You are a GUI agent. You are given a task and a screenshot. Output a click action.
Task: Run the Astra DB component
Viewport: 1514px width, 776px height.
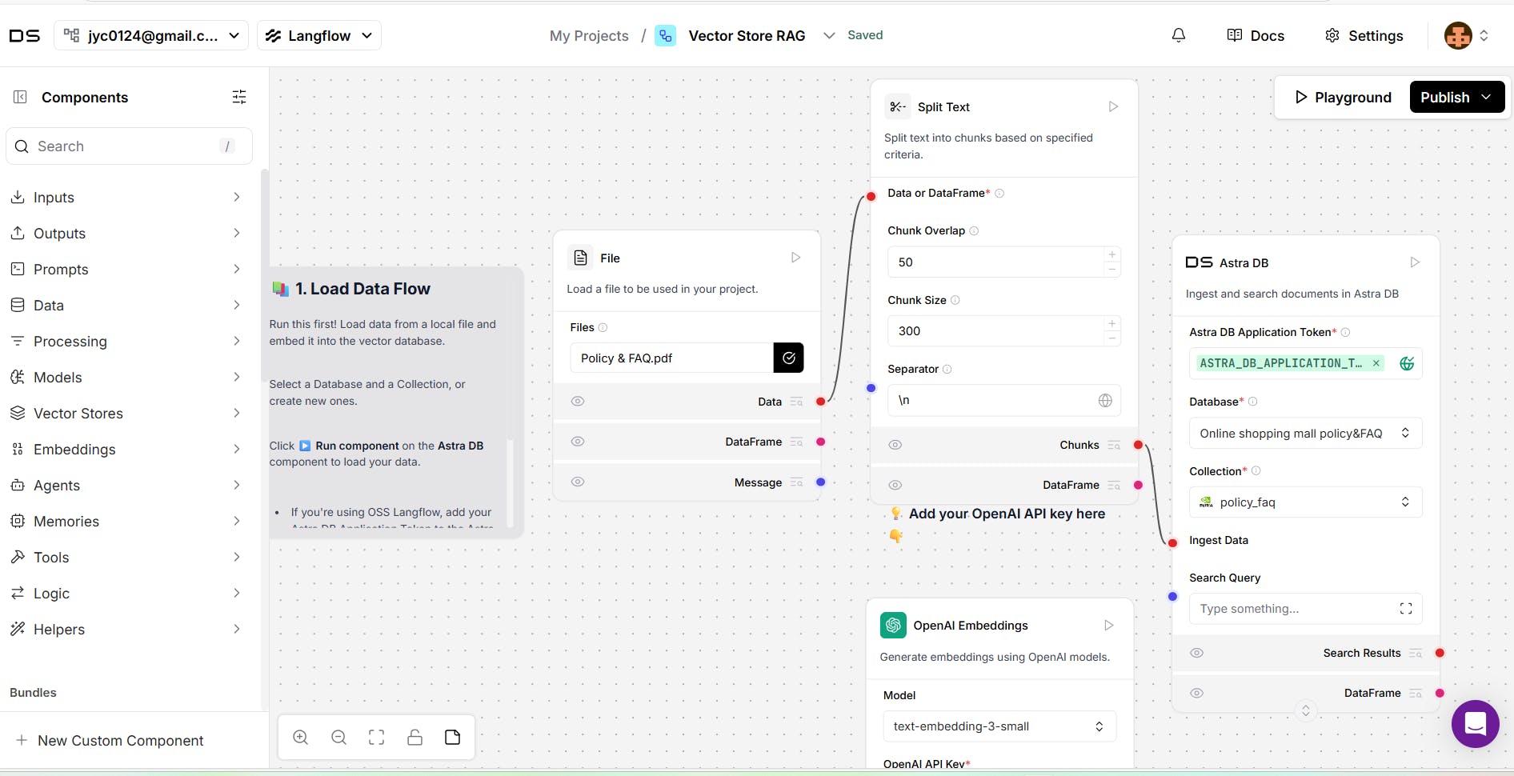coord(1415,262)
